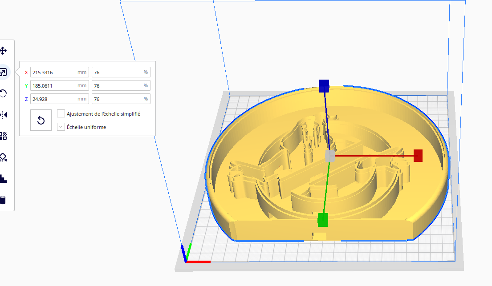Click the stair-step shaped tool icon
The width and height of the screenshot is (492, 286).
pos(3,179)
